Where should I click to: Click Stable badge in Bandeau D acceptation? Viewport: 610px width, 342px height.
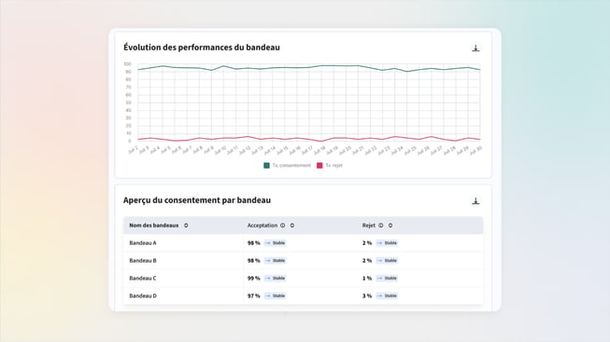pos(275,295)
